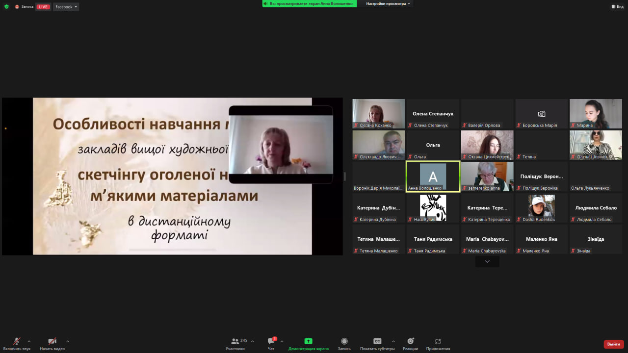Start recording via the Запись icon
The height and width of the screenshot is (353, 628).
click(x=344, y=342)
